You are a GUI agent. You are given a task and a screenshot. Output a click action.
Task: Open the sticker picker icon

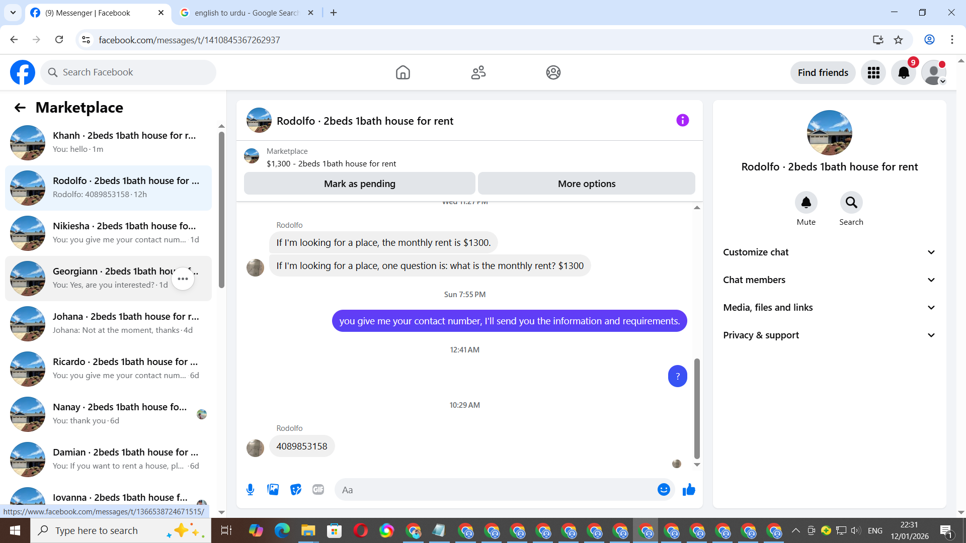tap(296, 490)
